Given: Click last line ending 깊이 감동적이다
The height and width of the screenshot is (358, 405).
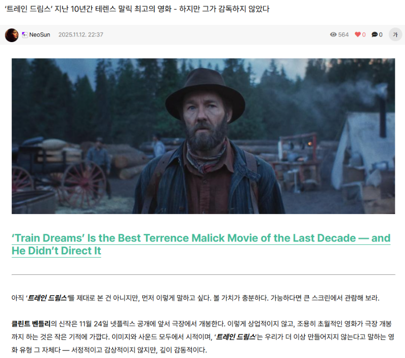Looking at the screenshot, I should [x=109, y=350].
